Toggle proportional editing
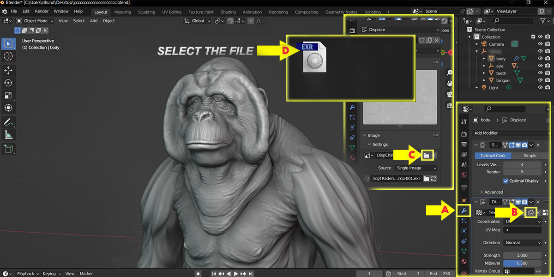The height and width of the screenshot is (277, 554). click(251, 21)
